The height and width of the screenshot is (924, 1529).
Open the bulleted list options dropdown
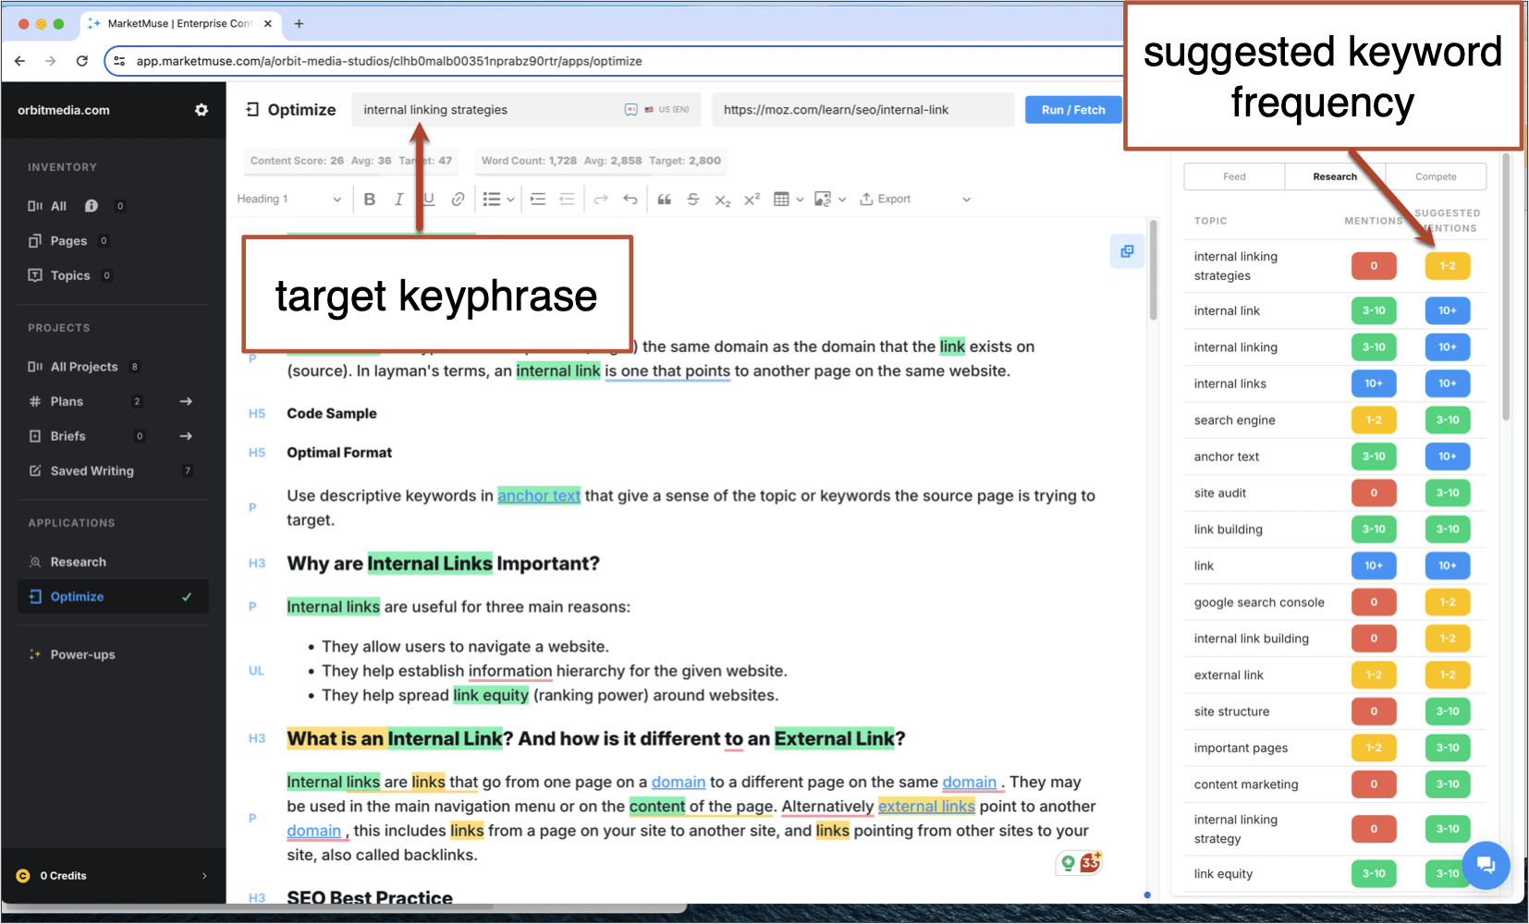tap(508, 199)
